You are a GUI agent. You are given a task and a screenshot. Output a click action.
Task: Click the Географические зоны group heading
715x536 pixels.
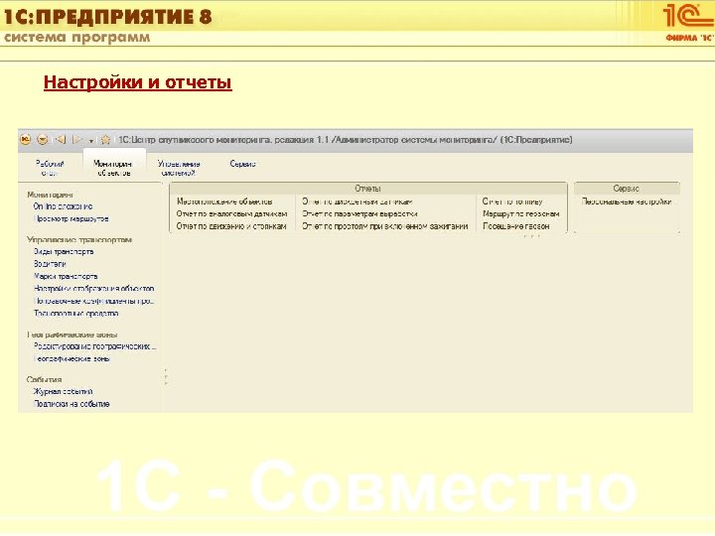(72, 335)
